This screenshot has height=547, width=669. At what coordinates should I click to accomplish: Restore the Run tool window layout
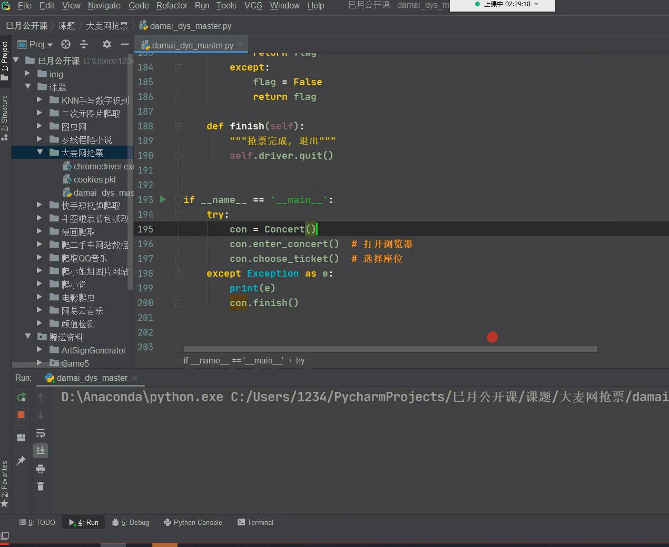21,437
